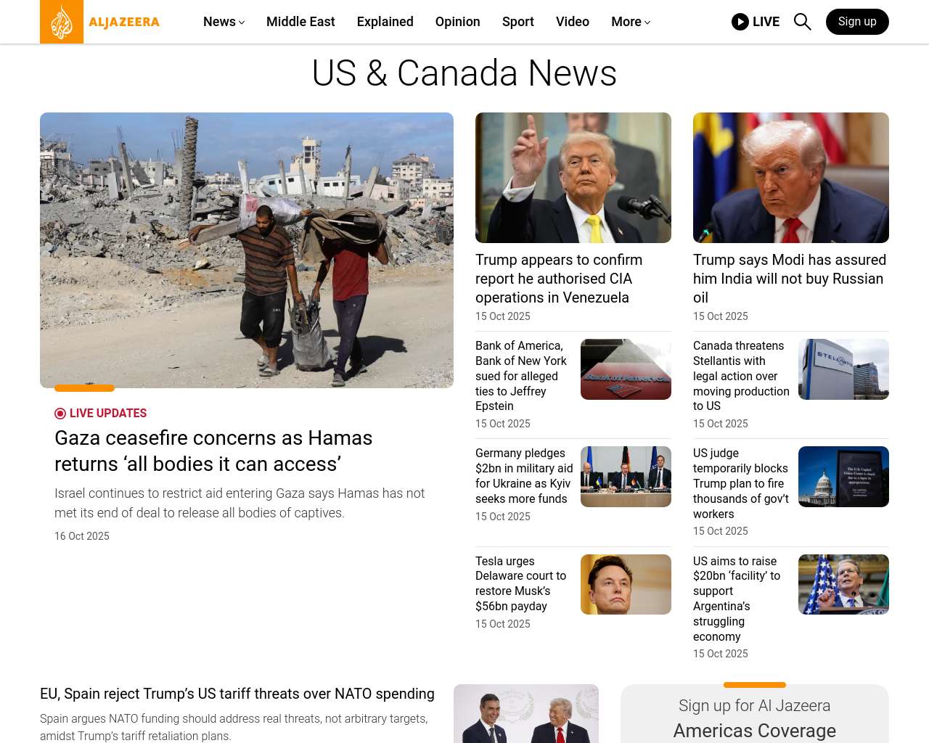Screen dimensions: 929x743
Task: Open the US judge blocks Trump plan article
Action: (740, 483)
